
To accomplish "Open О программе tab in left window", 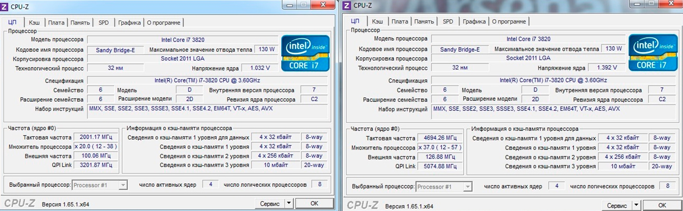I will [x=163, y=23].
